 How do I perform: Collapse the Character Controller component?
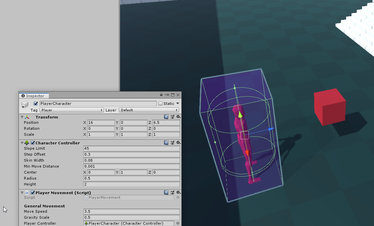(x=22, y=143)
